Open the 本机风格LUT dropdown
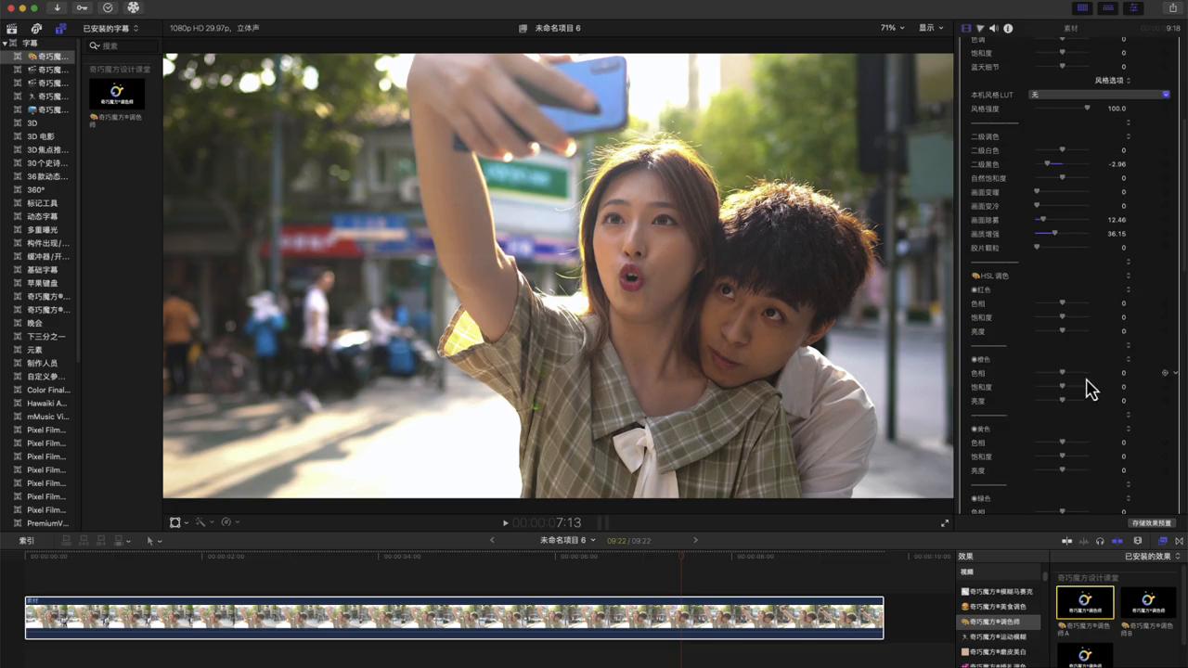 (1099, 95)
